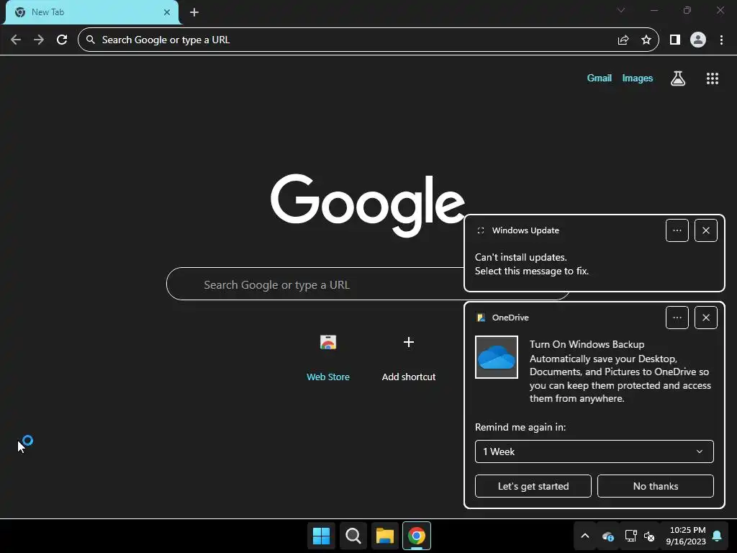Dismiss the OneDrive notification
The height and width of the screenshot is (553, 737).
tap(706, 318)
